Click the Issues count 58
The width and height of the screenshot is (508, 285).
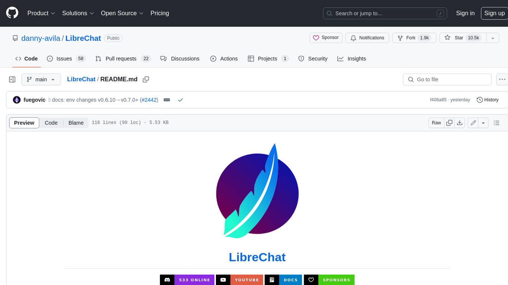point(81,59)
